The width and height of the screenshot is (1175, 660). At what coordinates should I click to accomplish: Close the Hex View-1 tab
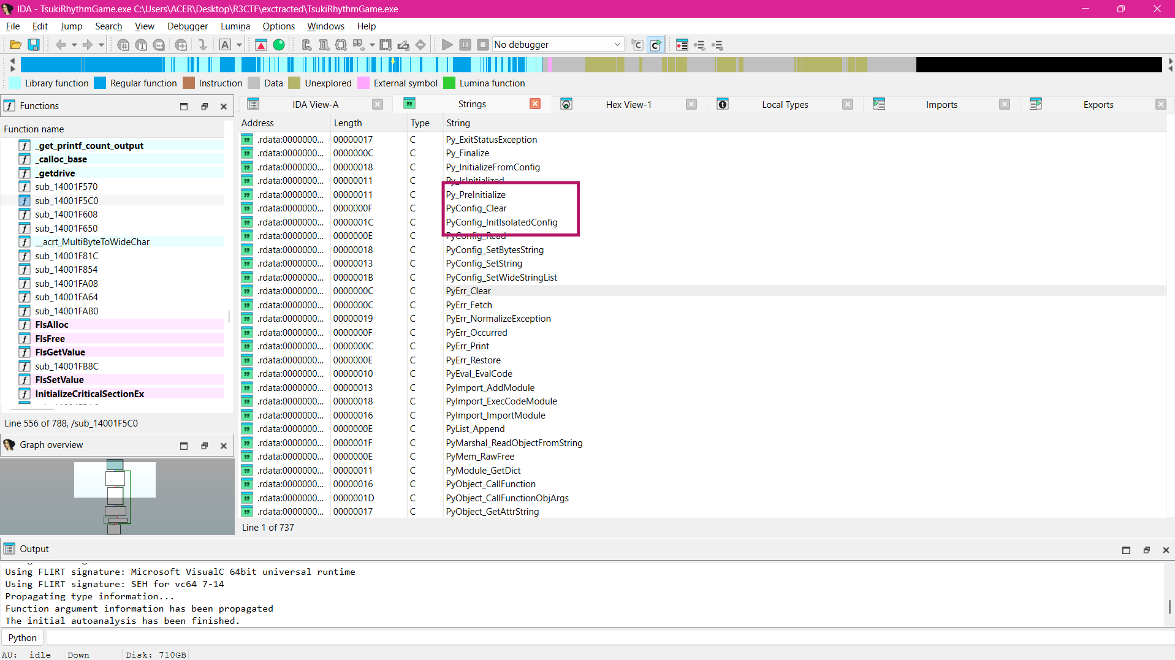pos(691,104)
